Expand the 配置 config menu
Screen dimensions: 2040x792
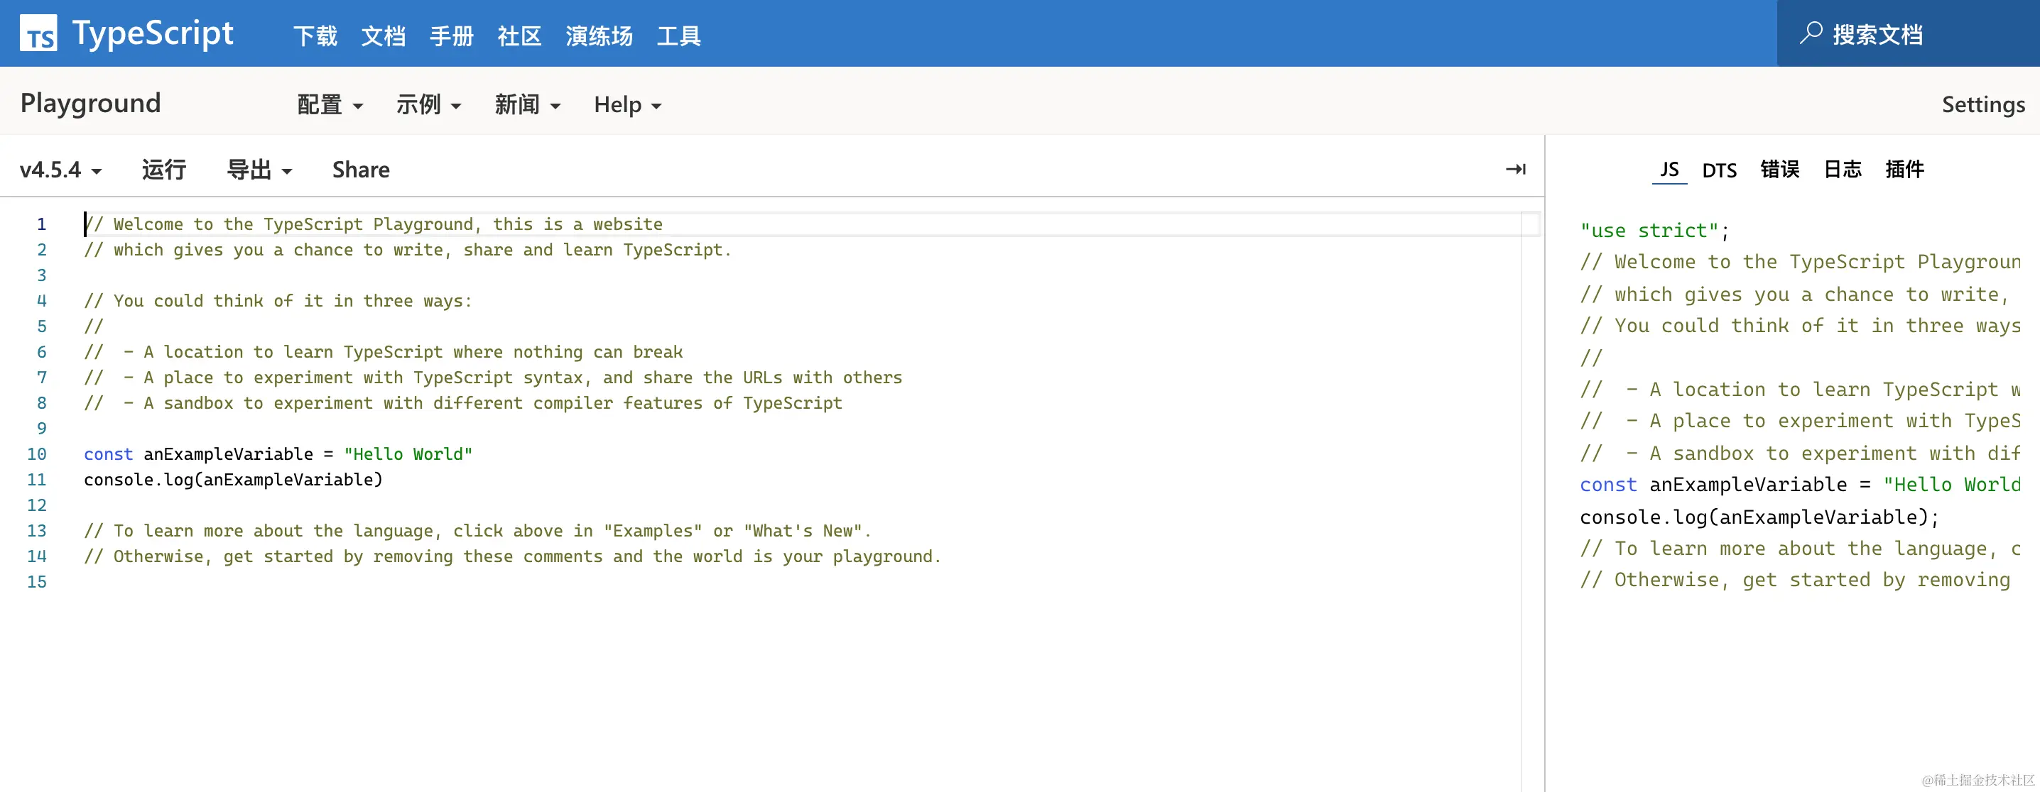[330, 104]
